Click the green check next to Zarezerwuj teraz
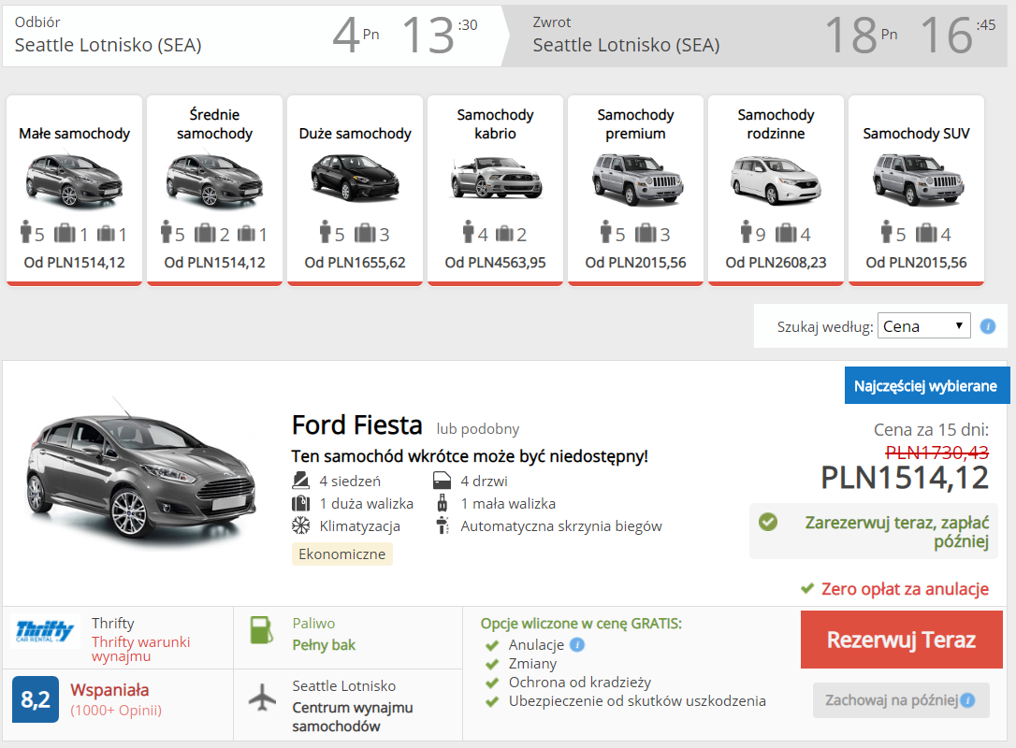 768,522
